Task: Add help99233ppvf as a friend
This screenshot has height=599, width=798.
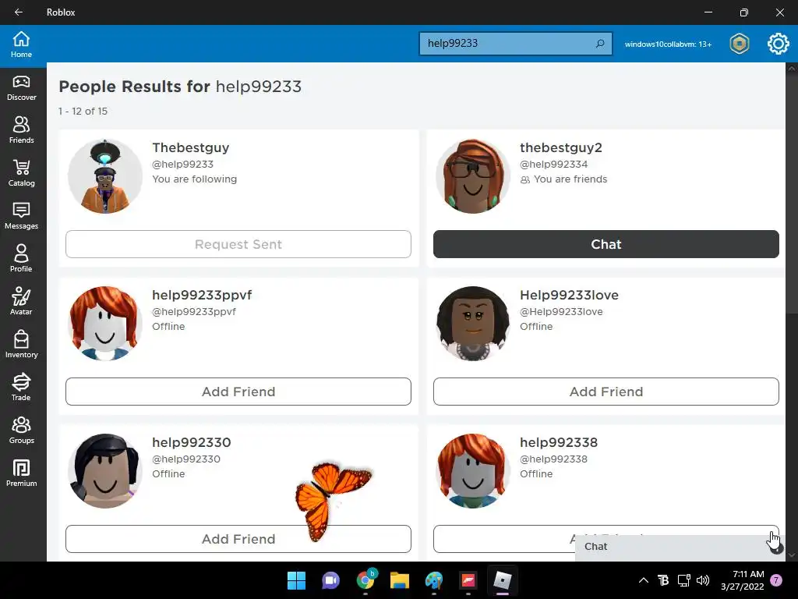Action: (x=238, y=392)
